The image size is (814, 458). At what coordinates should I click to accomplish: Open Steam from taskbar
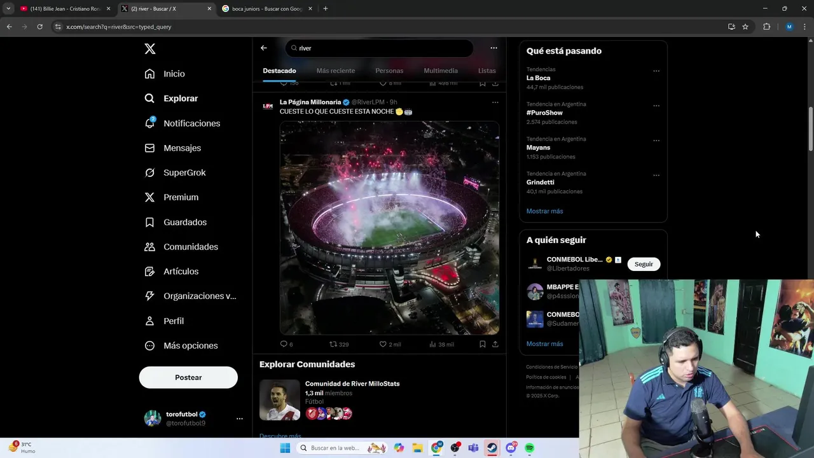point(492,448)
